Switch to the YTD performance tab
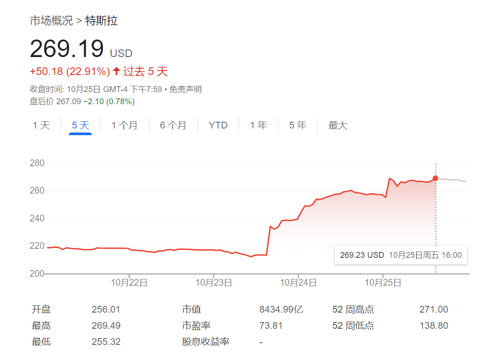 pyautogui.click(x=218, y=125)
